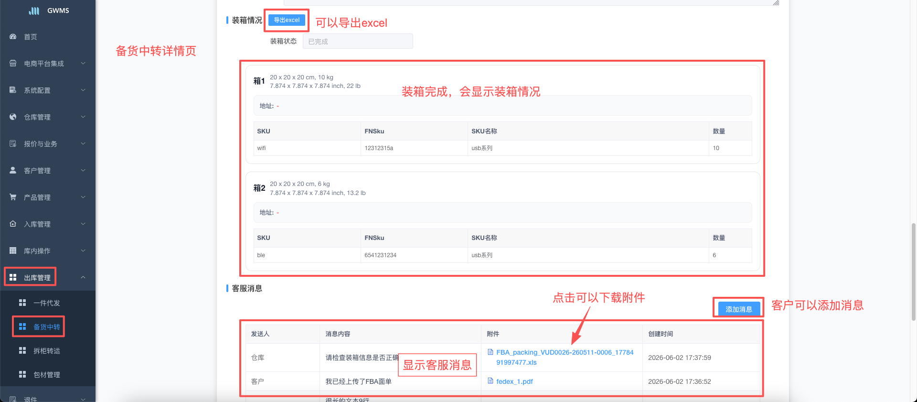Select the ble SKU cell
Viewport: 917px width, 402px height.
307,255
